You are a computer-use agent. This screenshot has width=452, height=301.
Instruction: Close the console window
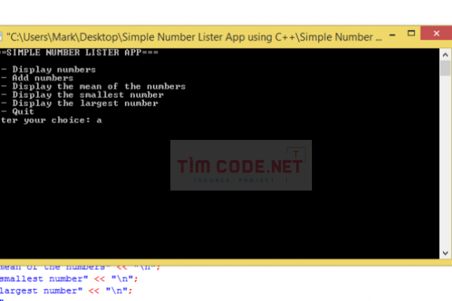pyautogui.click(x=436, y=33)
